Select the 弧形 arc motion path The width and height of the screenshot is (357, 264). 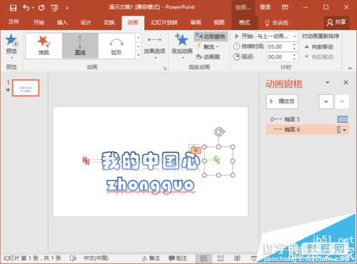(x=116, y=46)
